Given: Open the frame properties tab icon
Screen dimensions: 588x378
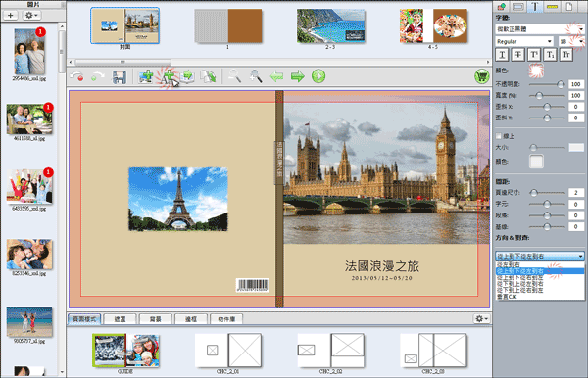Looking at the screenshot, I should 518,7.
